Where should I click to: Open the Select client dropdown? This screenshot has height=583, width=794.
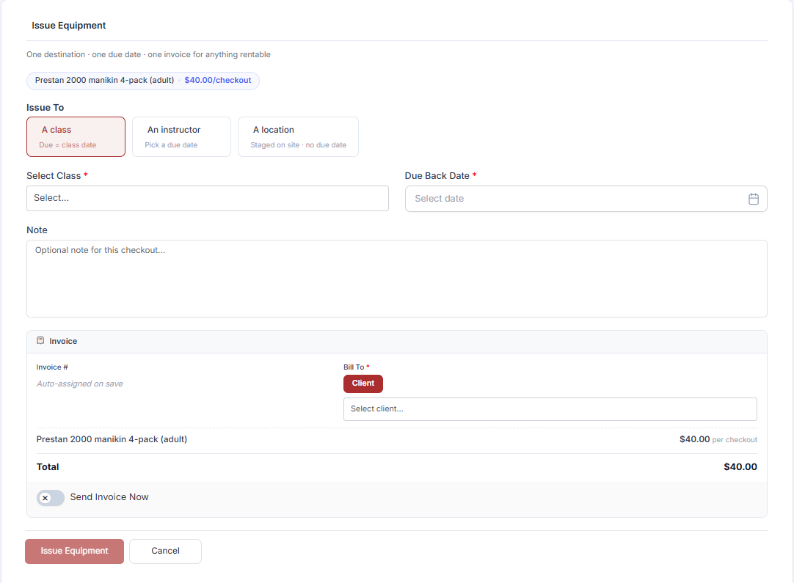click(550, 409)
